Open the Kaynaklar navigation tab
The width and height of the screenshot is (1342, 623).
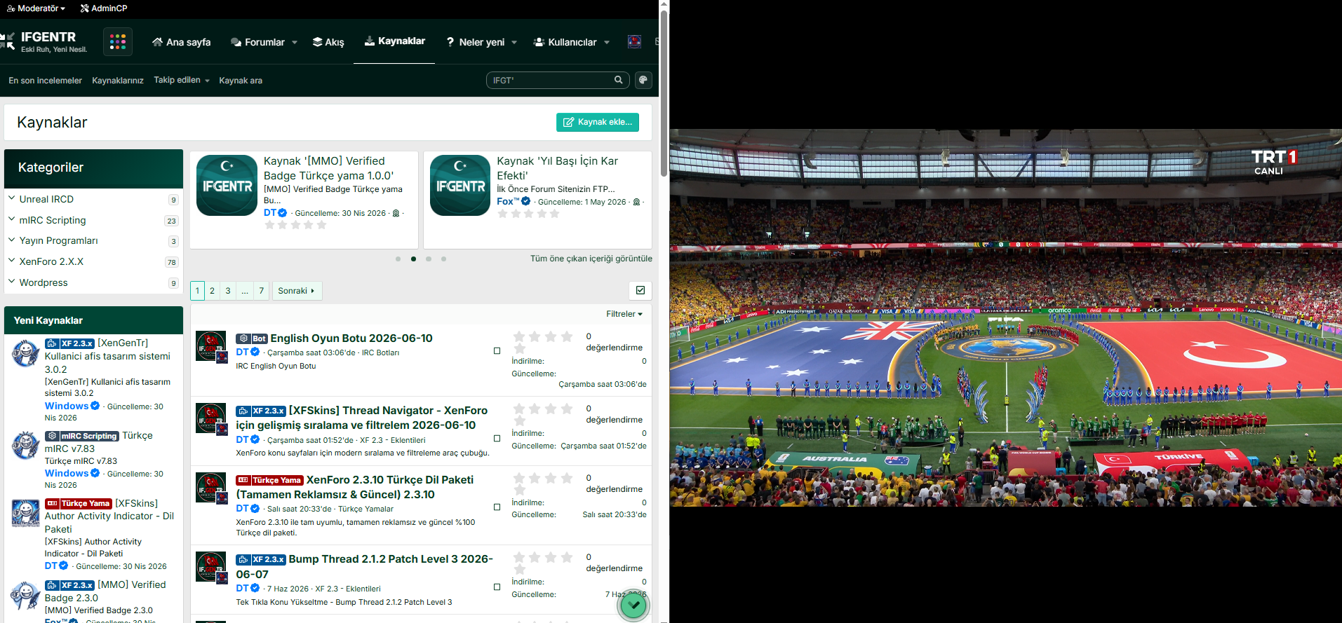pos(394,41)
